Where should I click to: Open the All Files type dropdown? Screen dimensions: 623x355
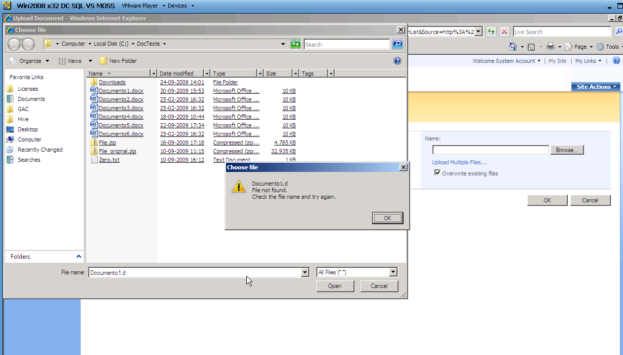[393, 272]
